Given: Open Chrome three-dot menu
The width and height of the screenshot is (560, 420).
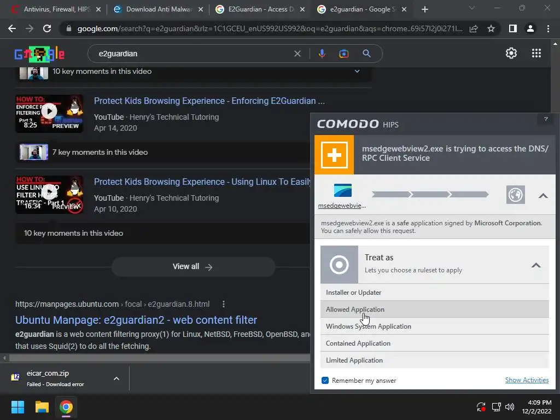Looking at the screenshot, I should [548, 28].
